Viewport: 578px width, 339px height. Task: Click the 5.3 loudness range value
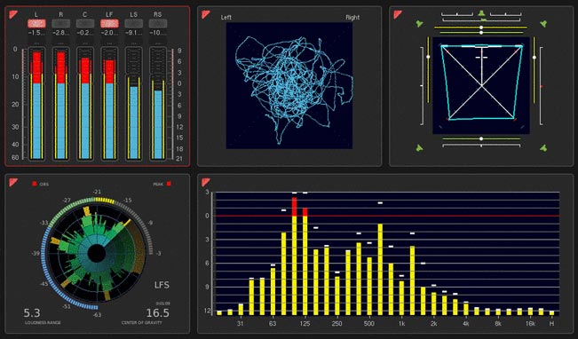[x=32, y=313]
